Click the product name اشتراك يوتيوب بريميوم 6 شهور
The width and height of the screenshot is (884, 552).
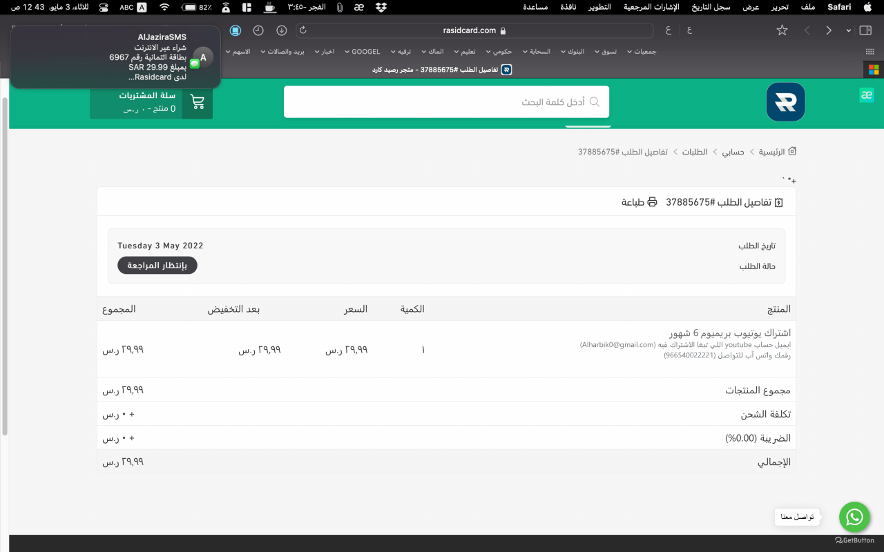730,333
